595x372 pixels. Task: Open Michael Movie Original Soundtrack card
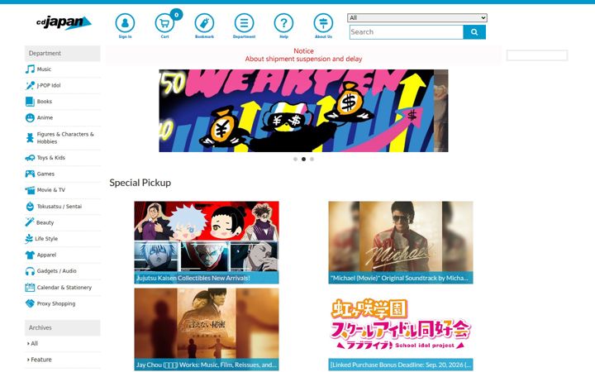(401, 242)
